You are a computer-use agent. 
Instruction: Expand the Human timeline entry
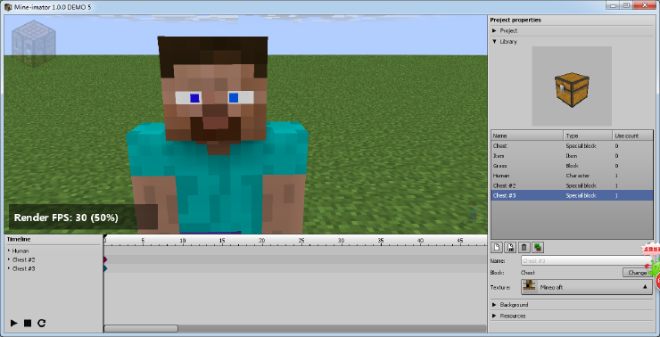pyautogui.click(x=9, y=251)
